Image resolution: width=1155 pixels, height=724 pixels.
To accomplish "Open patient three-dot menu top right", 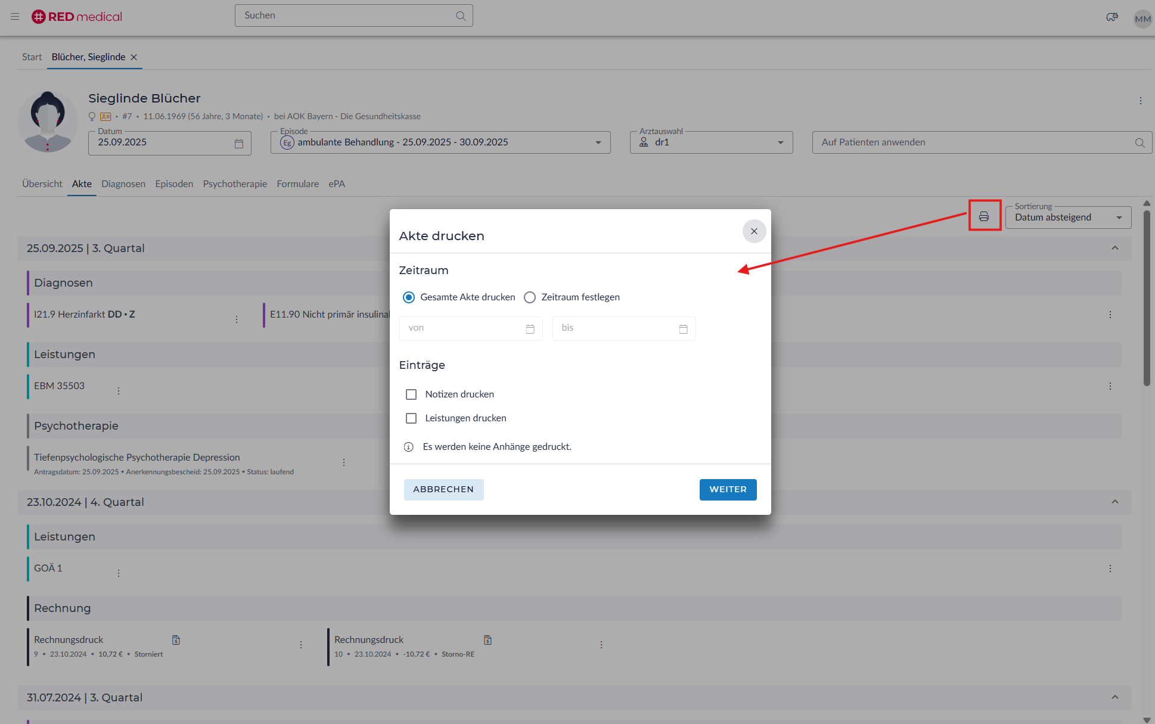I will [1141, 101].
